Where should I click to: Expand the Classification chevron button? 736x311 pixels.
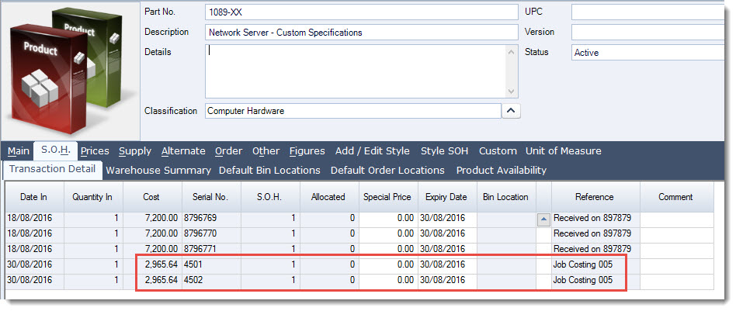[511, 111]
